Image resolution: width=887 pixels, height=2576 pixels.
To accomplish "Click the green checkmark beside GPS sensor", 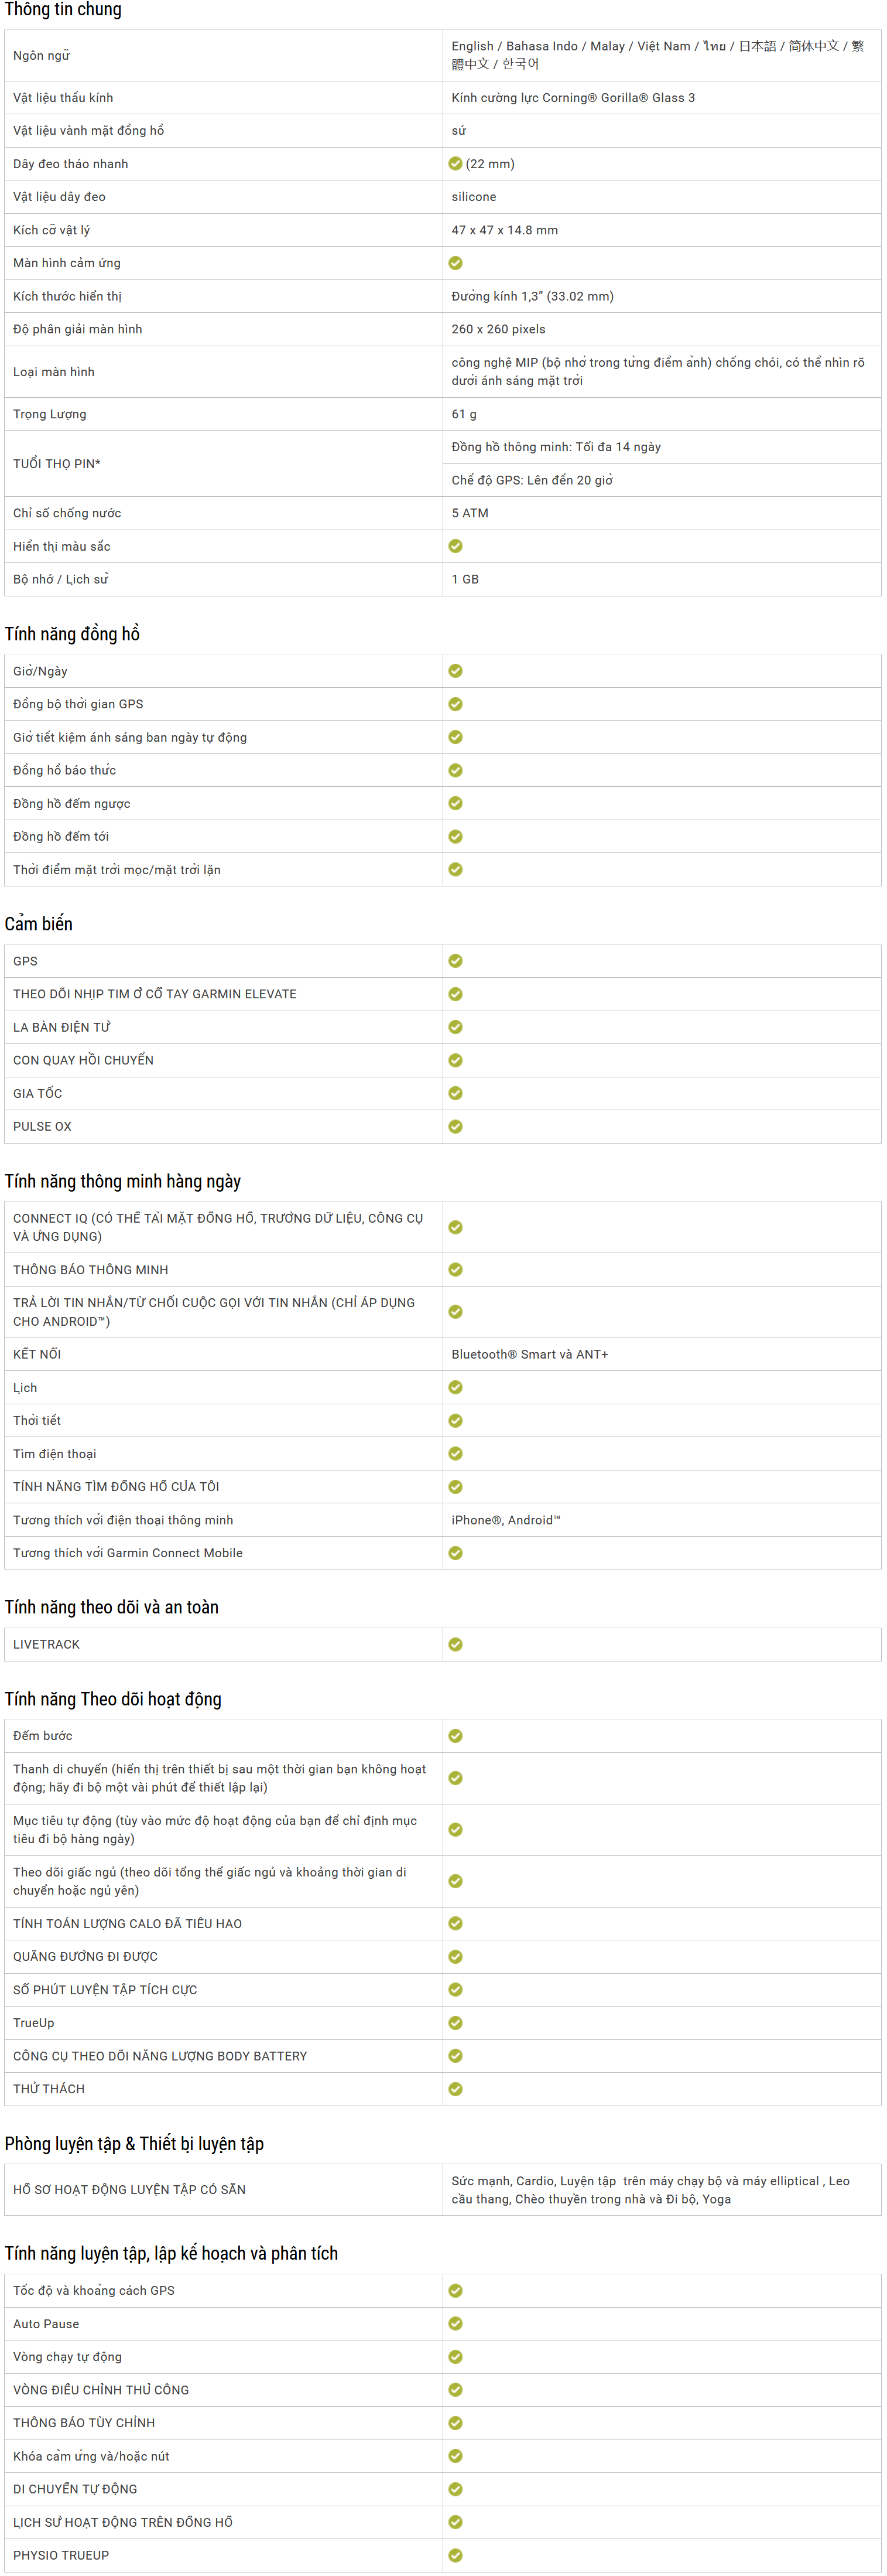I will point(456,961).
